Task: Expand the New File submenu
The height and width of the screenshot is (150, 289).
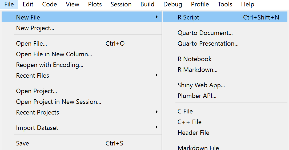Action: [x=82, y=17]
